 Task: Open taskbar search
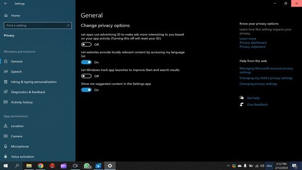pos(17,166)
